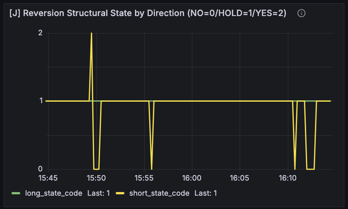Click the y-axis label 0
This screenshot has height=209, width=348.
40,169
